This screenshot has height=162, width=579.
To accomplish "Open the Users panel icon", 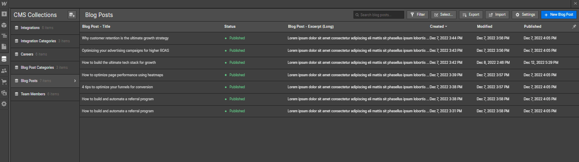I will point(4,71).
